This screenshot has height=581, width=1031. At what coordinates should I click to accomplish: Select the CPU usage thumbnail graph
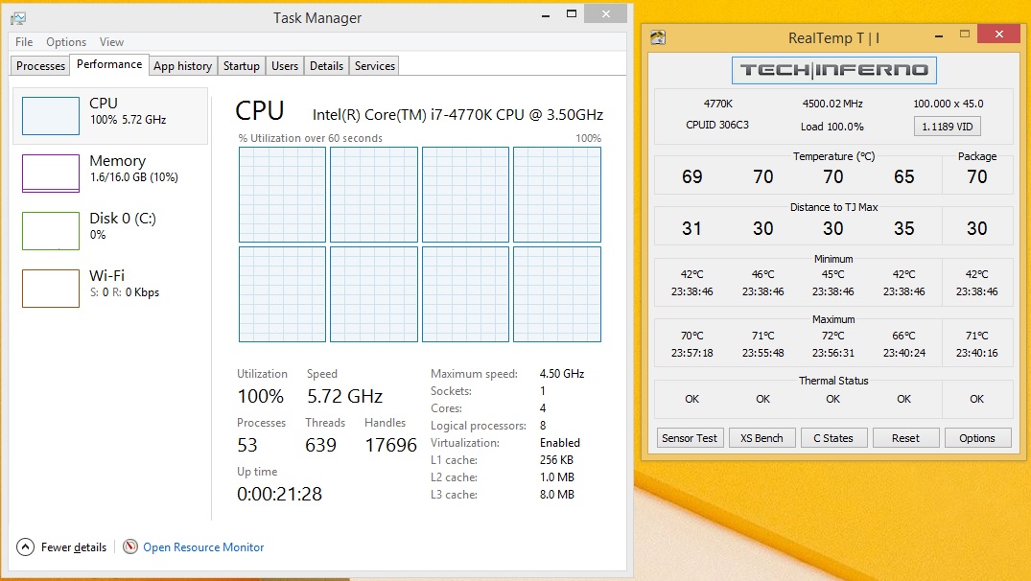tap(51, 116)
